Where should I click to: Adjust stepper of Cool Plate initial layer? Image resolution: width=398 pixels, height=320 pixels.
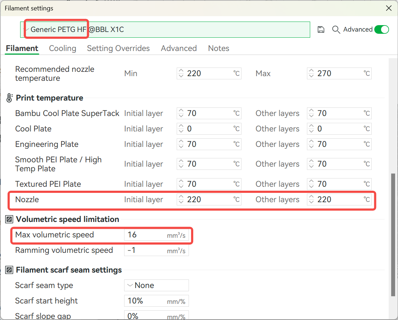(x=181, y=129)
